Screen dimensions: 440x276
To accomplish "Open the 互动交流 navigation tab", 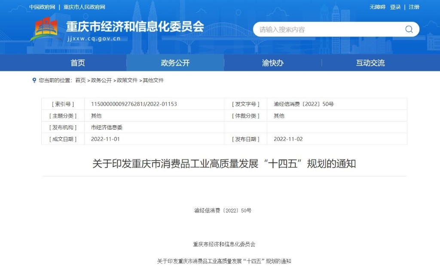I will click(370, 63).
